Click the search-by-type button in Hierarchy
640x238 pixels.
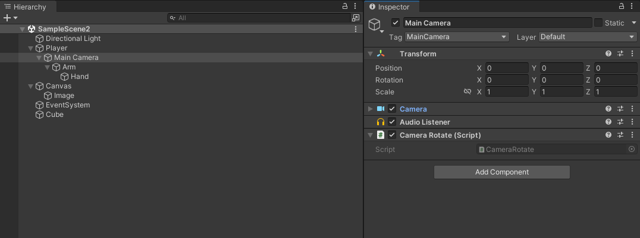click(356, 18)
